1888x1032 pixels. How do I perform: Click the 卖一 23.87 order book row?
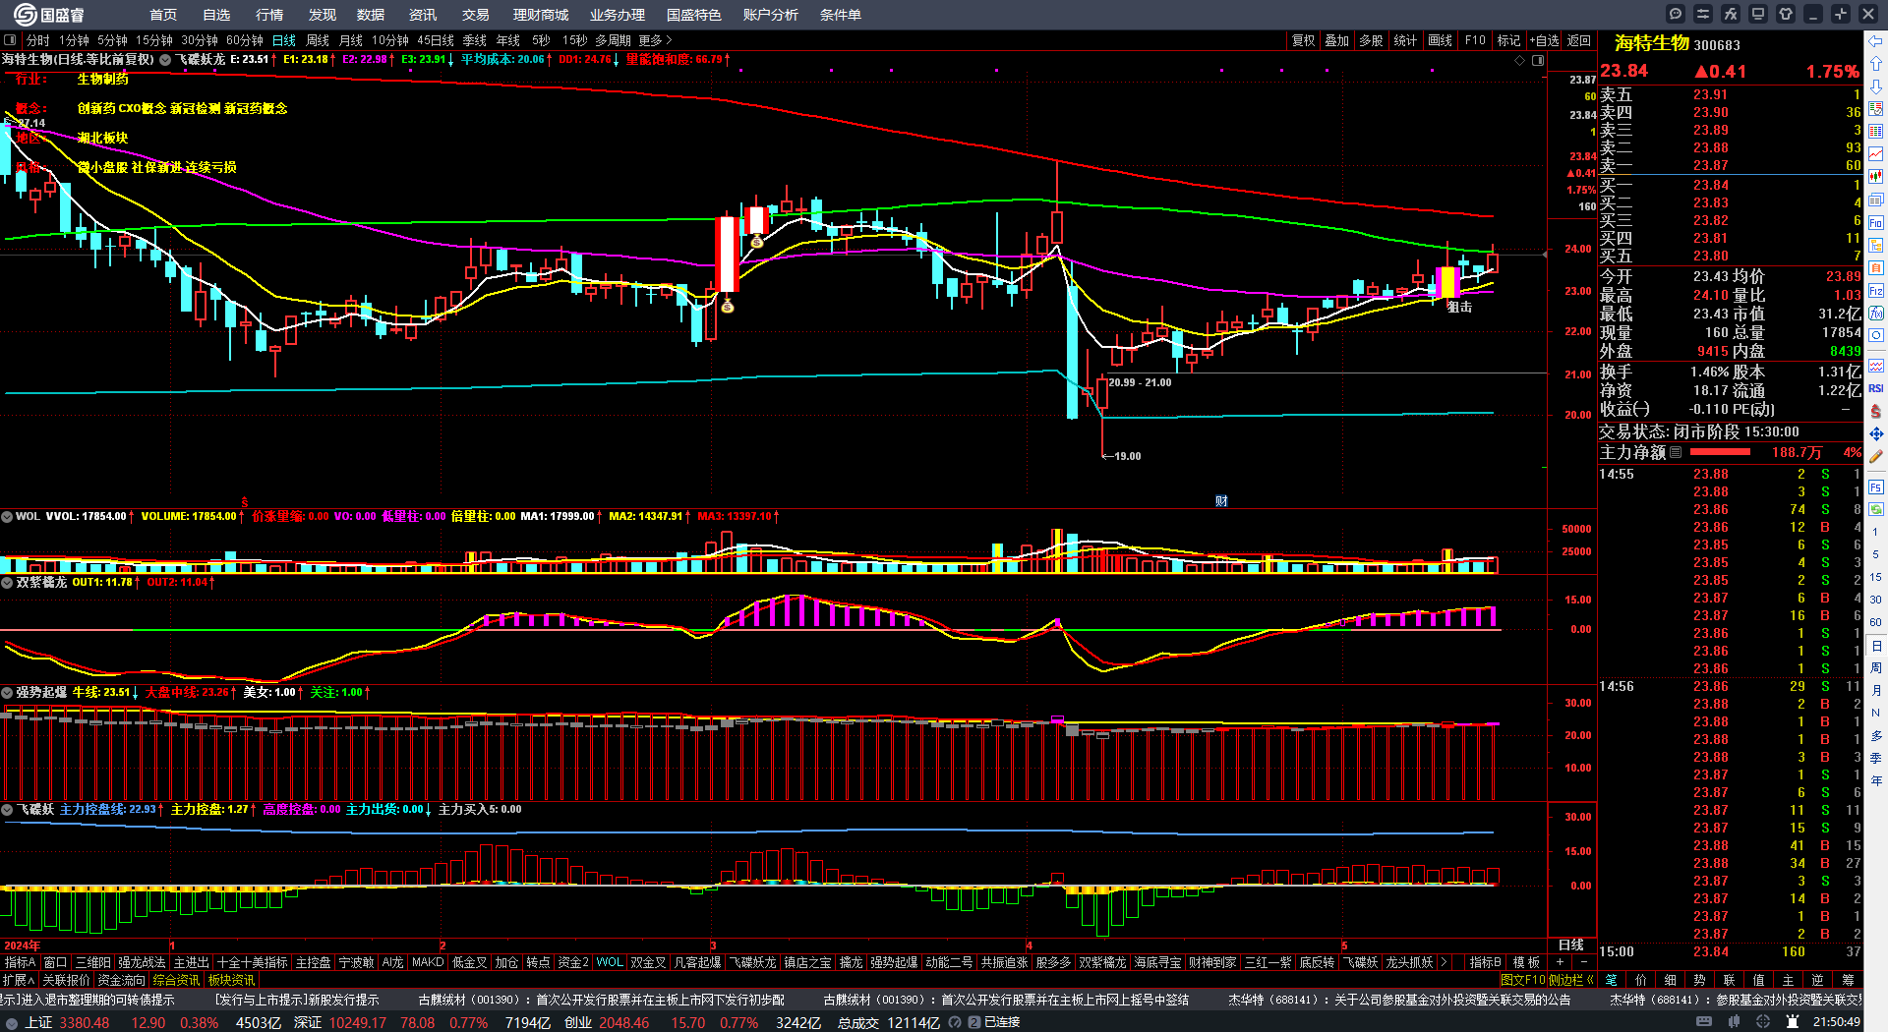tap(1730, 165)
